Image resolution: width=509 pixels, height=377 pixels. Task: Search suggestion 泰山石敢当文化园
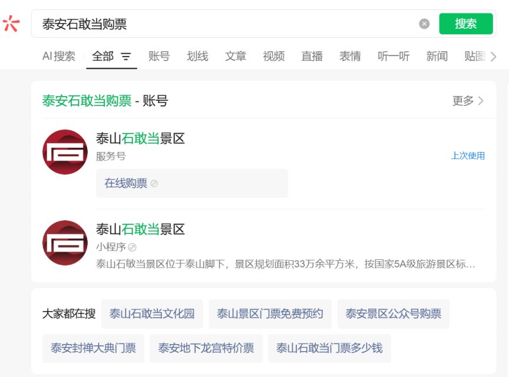click(152, 314)
